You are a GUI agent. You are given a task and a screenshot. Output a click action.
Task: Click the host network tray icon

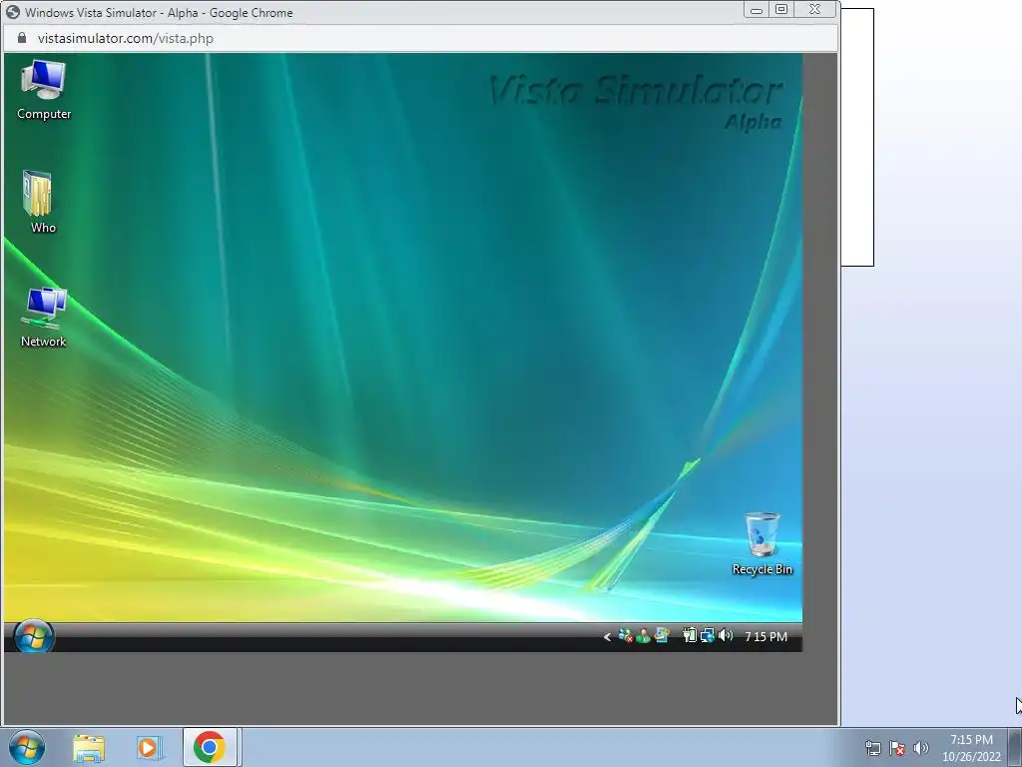pyautogui.click(x=872, y=748)
